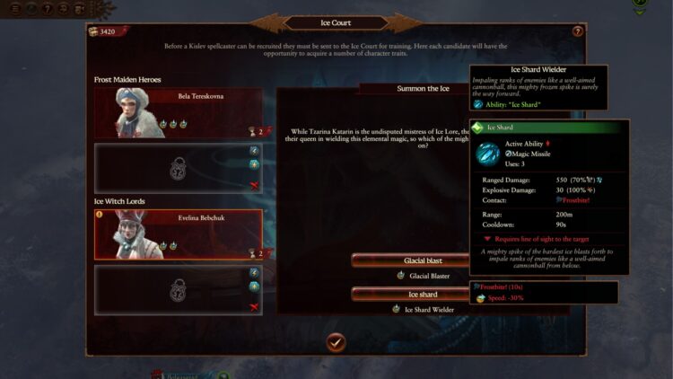Dismiss the locked Frost Maiden slot red X
Screen dimensions: 673x379
tap(254, 186)
